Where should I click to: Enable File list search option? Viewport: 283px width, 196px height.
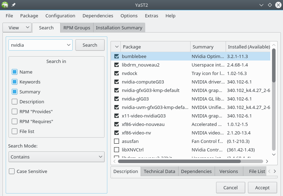[15, 131]
